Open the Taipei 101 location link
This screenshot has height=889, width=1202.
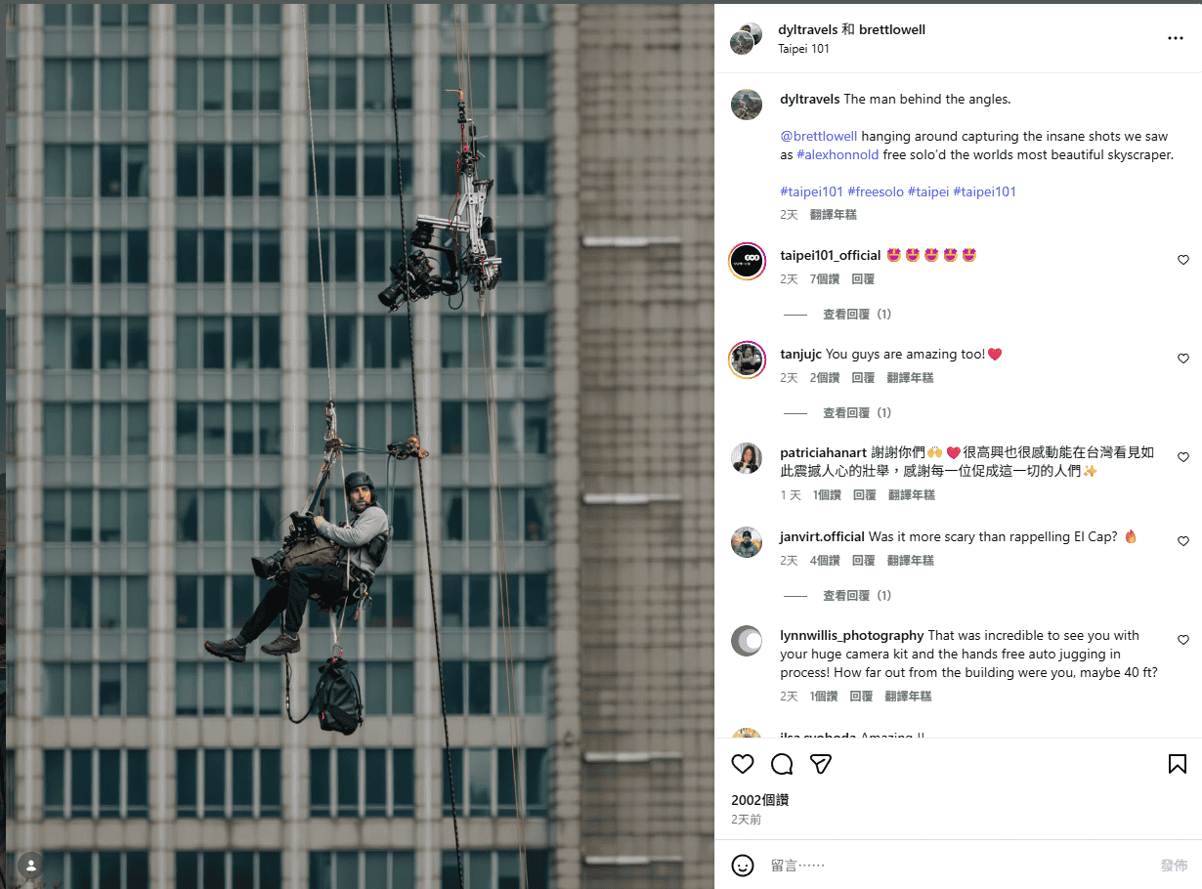[x=803, y=49]
